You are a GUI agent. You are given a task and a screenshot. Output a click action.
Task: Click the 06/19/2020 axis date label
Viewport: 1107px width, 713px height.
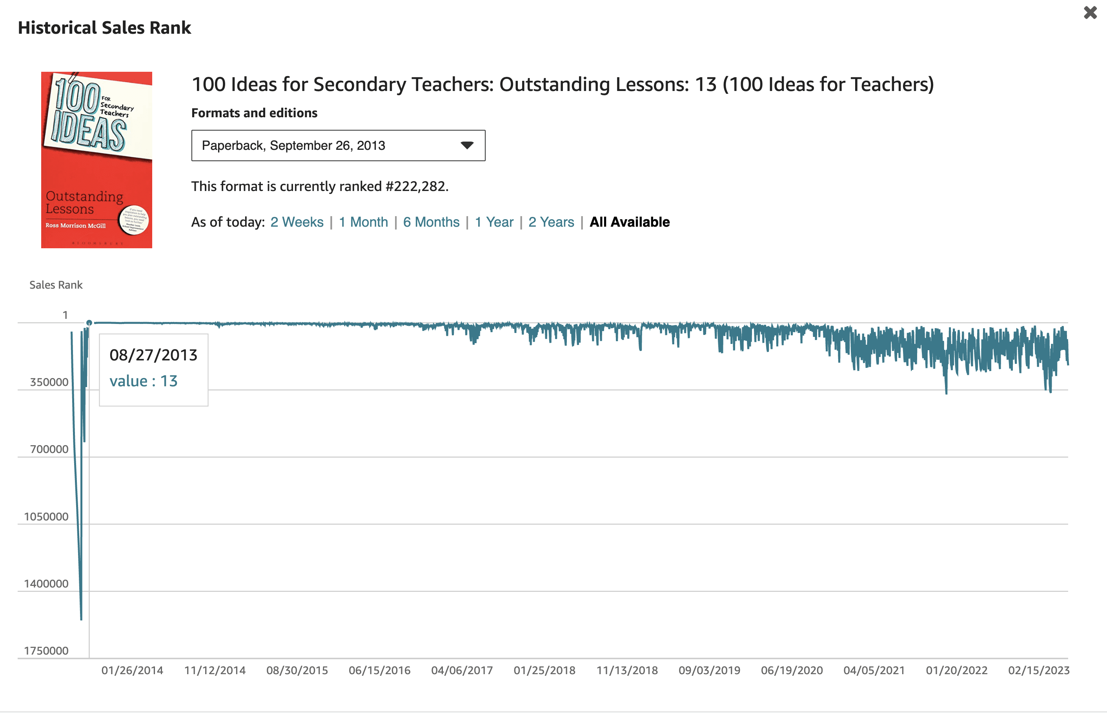[792, 670]
